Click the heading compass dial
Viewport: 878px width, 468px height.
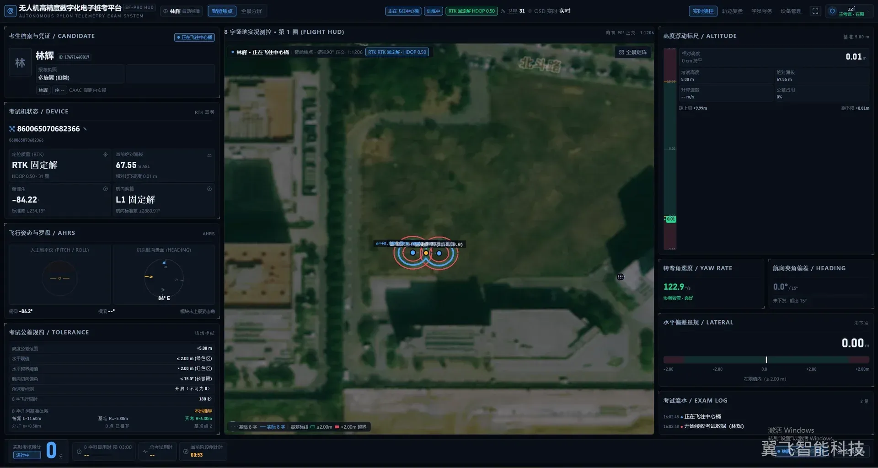pyautogui.click(x=164, y=278)
